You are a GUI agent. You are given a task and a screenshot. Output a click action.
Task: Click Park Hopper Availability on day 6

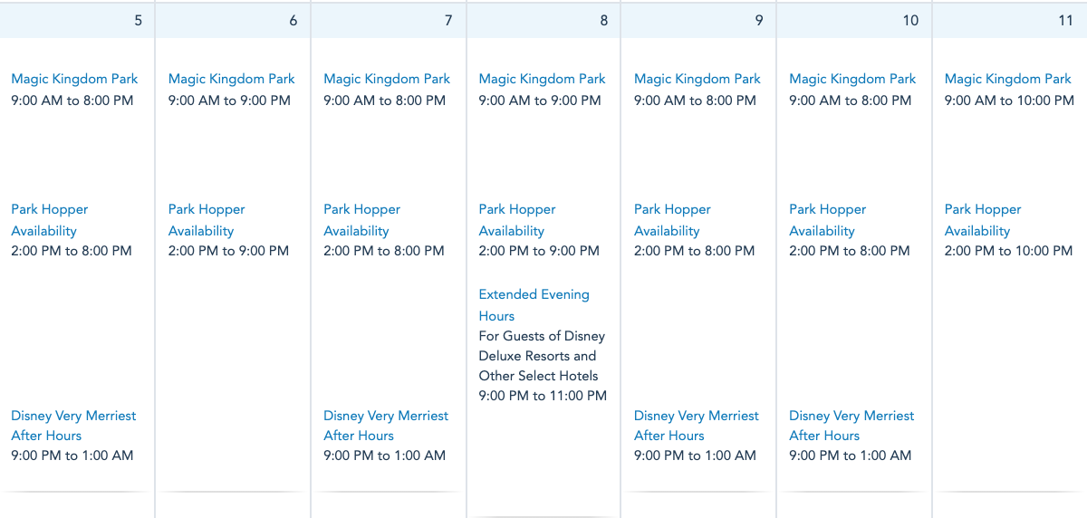pyautogui.click(x=207, y=219)
